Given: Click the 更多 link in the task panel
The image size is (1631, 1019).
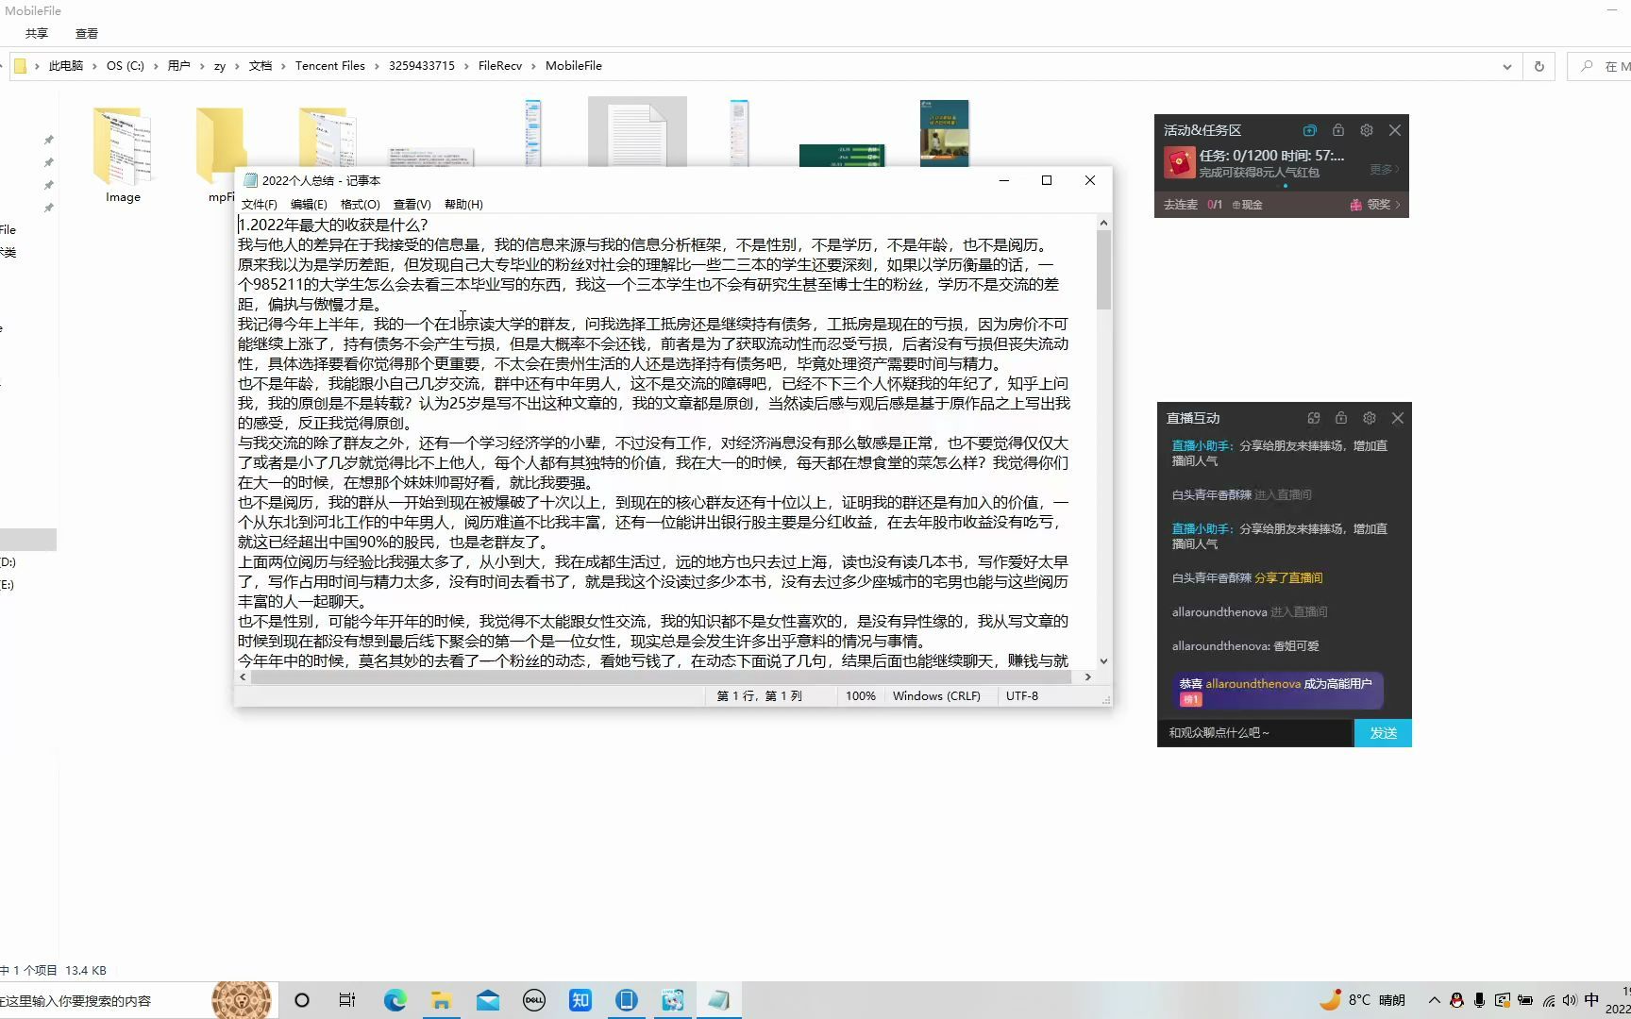Looking at the screenshot, I should (1384, 169).
